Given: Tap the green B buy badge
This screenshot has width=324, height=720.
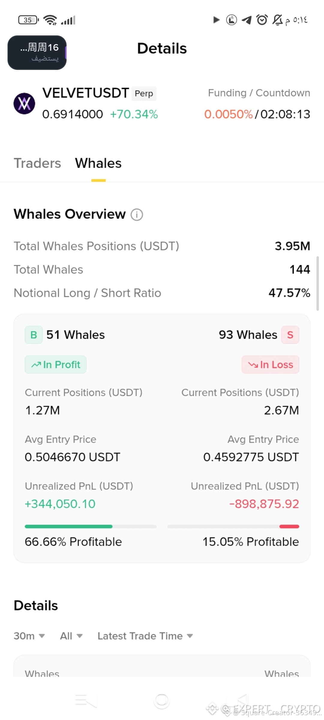Looking at the screenshot, I should (x=34, y=335).
